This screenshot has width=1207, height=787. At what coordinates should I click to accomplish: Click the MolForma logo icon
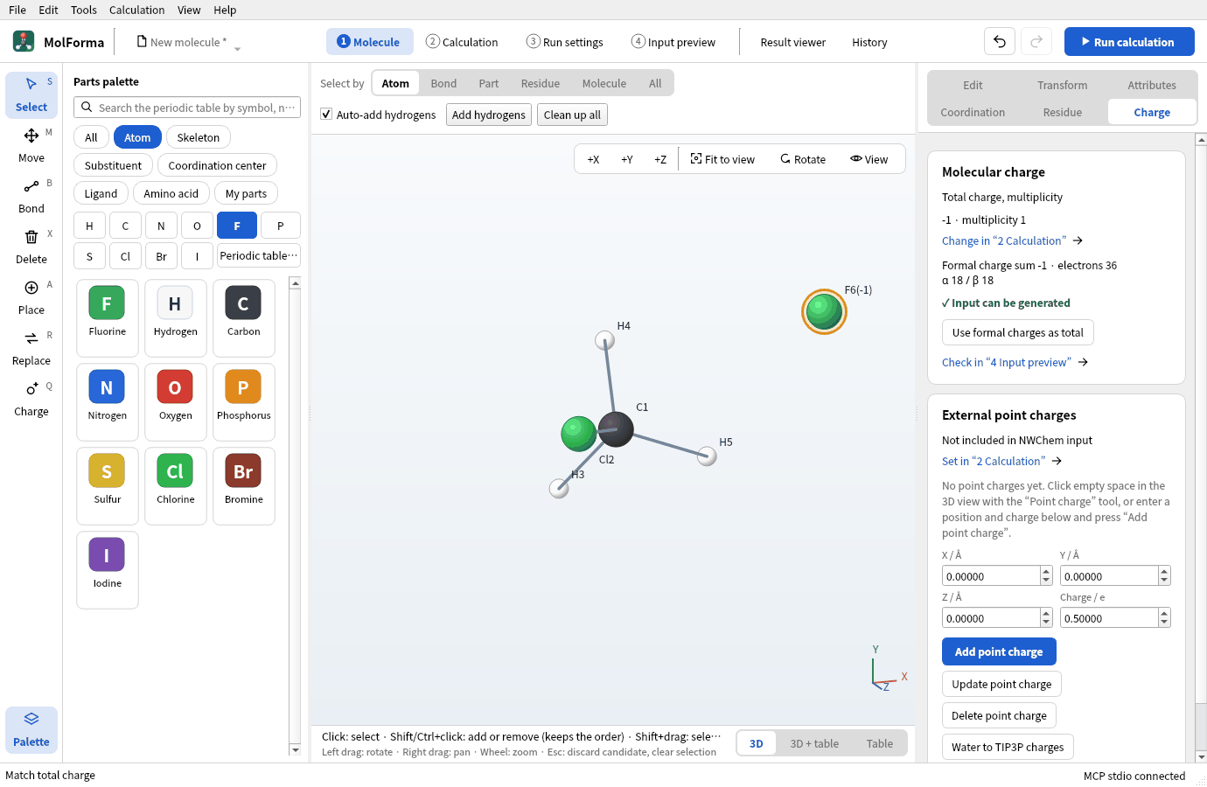pos(24,41)
